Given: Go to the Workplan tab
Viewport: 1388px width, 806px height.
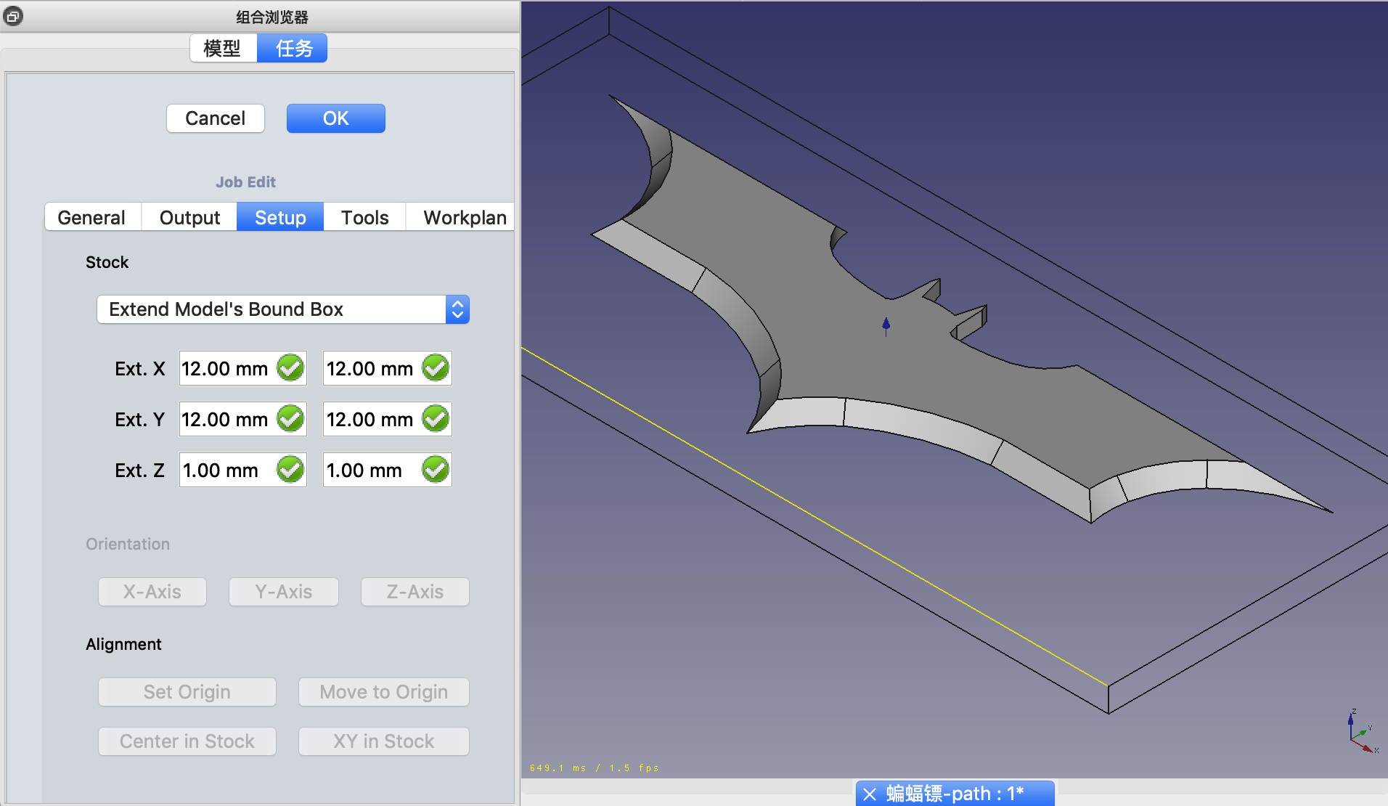Looking at the screenshot, I should (x=465, y=218).
